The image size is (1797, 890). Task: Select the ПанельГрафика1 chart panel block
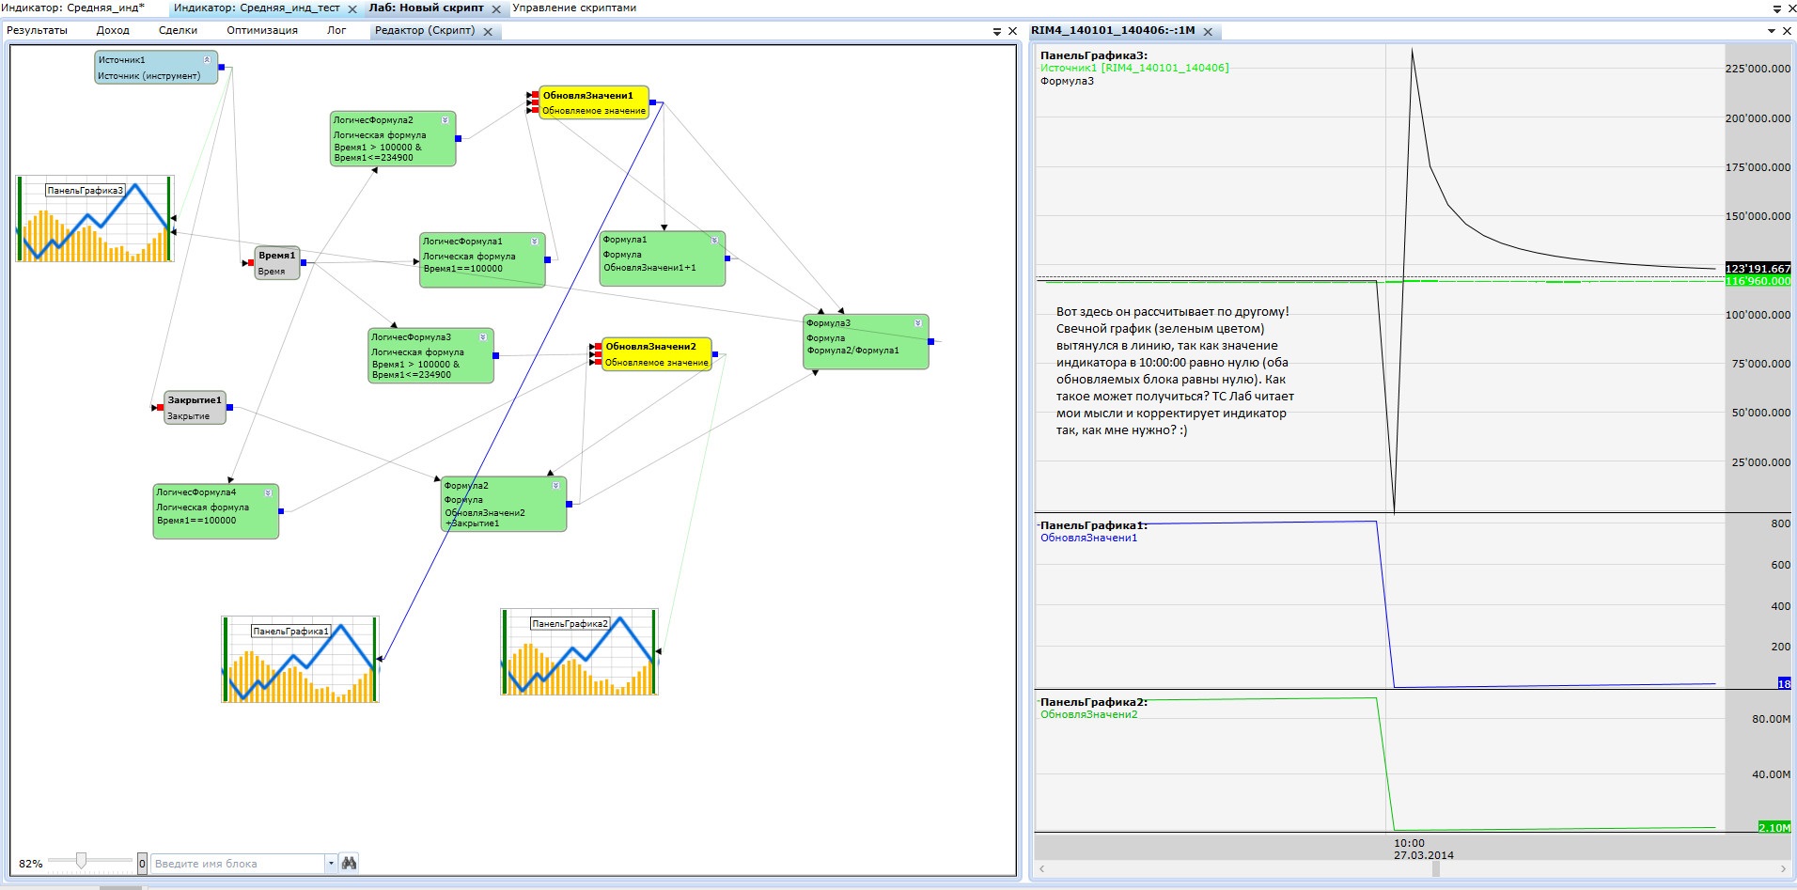coord(300,660)
